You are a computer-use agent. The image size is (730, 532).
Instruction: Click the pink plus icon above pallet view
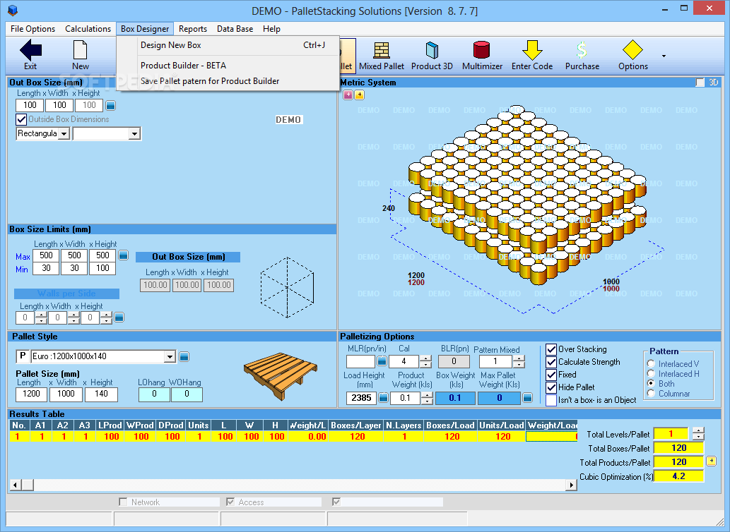pyautogui.click(x=348, y=95)
